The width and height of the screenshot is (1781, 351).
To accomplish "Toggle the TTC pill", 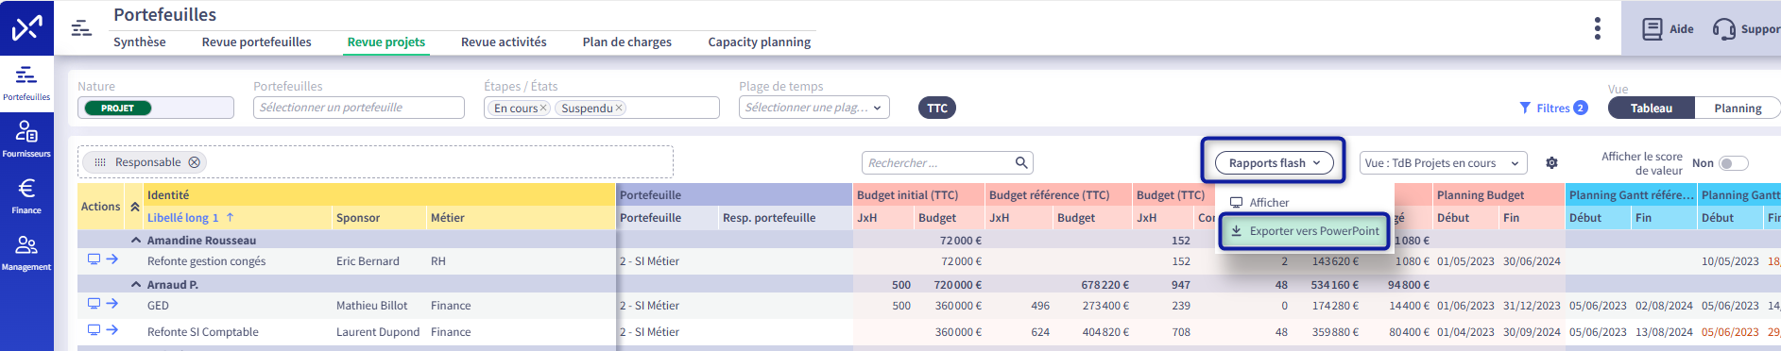I will [x=937, y=108].
